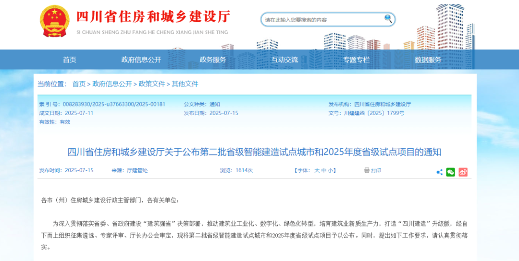Click the 发布日期: 2025-07-15 text
The image size is (519, 261).
coord(211,113)
